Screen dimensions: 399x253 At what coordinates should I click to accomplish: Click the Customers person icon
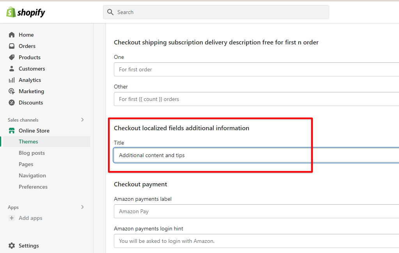12,69
